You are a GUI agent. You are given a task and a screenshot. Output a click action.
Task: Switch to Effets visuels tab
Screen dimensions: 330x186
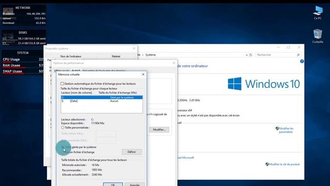(x=62, y=71)
